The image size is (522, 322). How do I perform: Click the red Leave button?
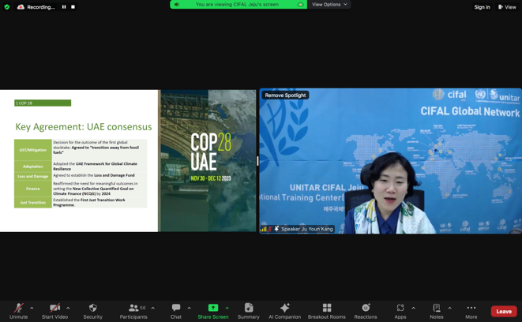point(504,312)
